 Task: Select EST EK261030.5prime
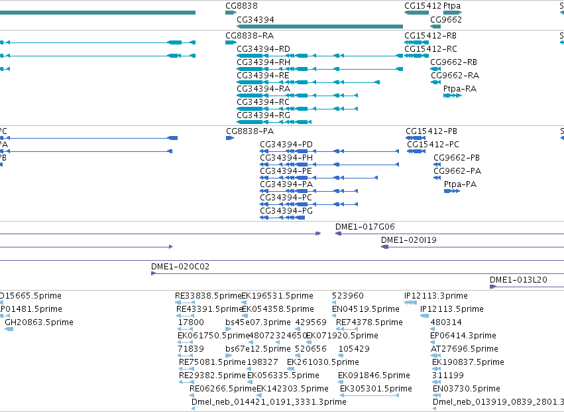coord(323,362)
